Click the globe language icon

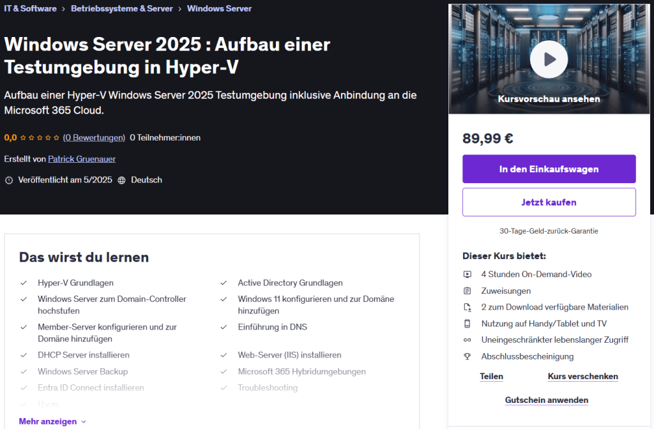point(122,181)
